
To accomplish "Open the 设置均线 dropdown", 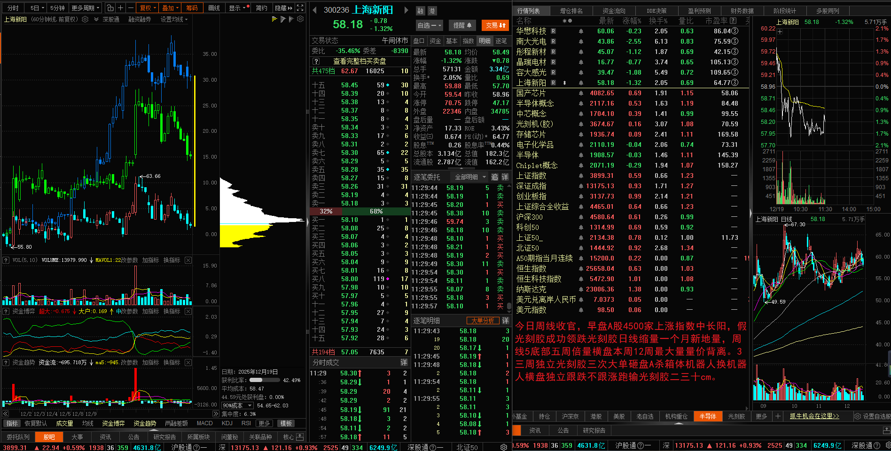I will 174,19.
